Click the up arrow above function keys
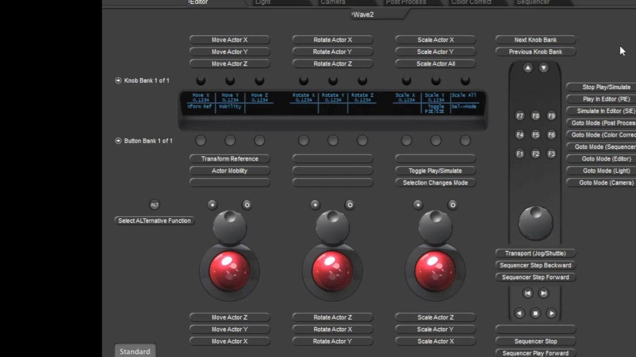This screenshot has height=357, width=636. pyautogui.click(x=528, y=68)
